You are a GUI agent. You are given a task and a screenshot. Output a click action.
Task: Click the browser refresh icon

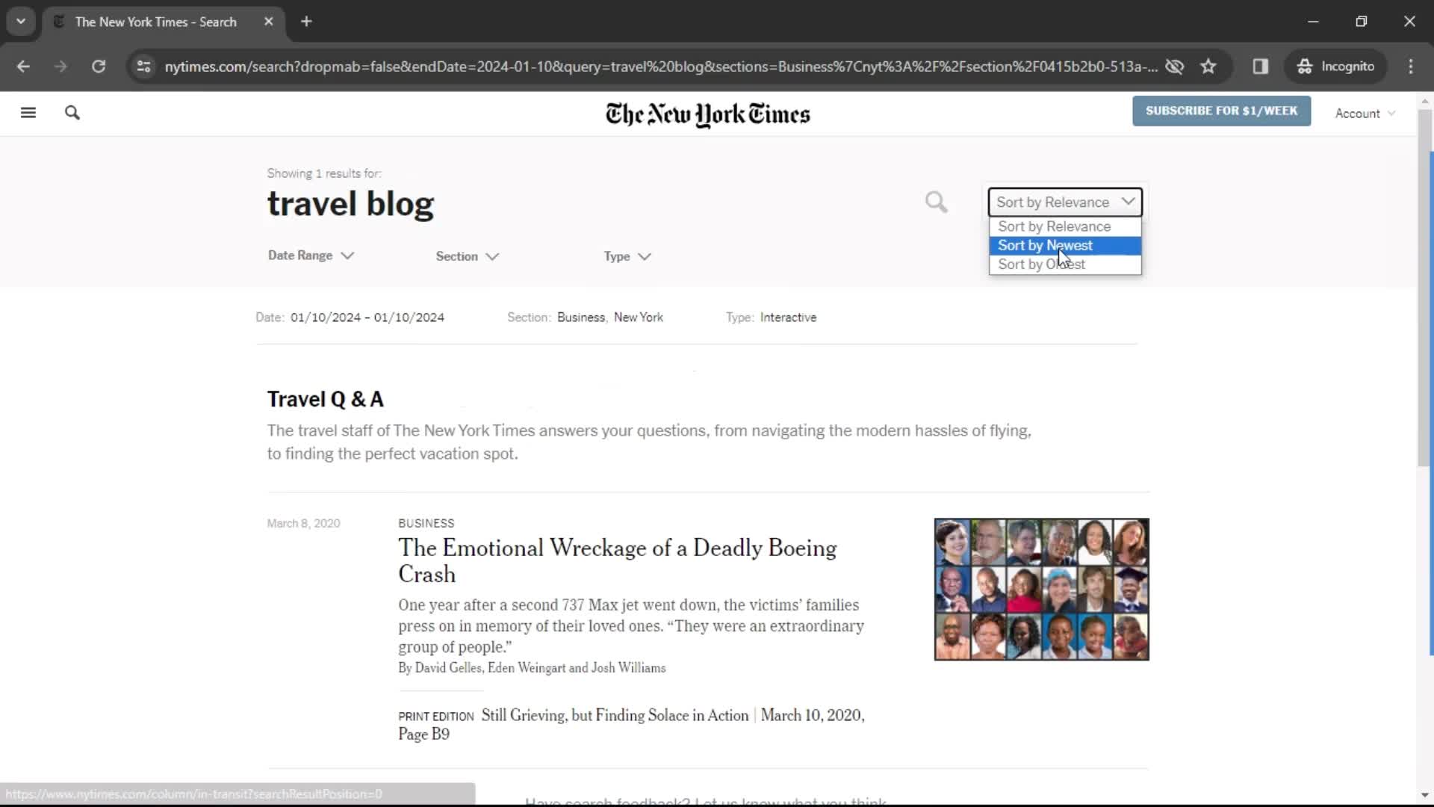(x=99, y=66)
